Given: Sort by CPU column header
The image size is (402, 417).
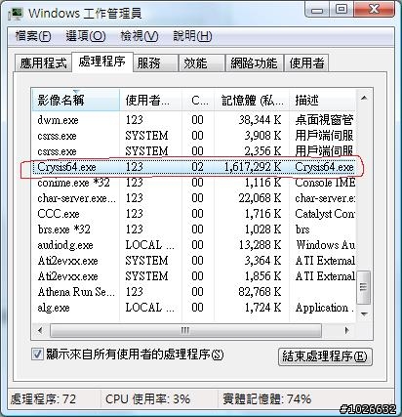Looking at the screenshot, I should point(198,101).
